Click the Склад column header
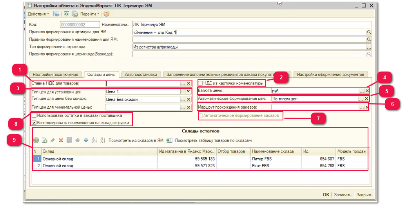This screenshot has height=206, width=408. (x=100, y=151)
